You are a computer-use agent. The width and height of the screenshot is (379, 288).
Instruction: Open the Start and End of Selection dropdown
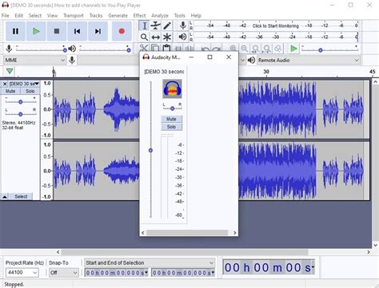coord(150,262)
